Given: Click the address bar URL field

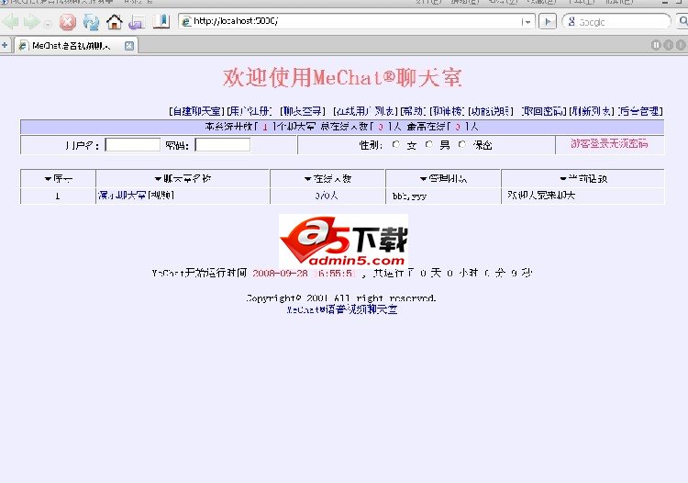Looking at the screenshot, I should (x=351, y=21).
